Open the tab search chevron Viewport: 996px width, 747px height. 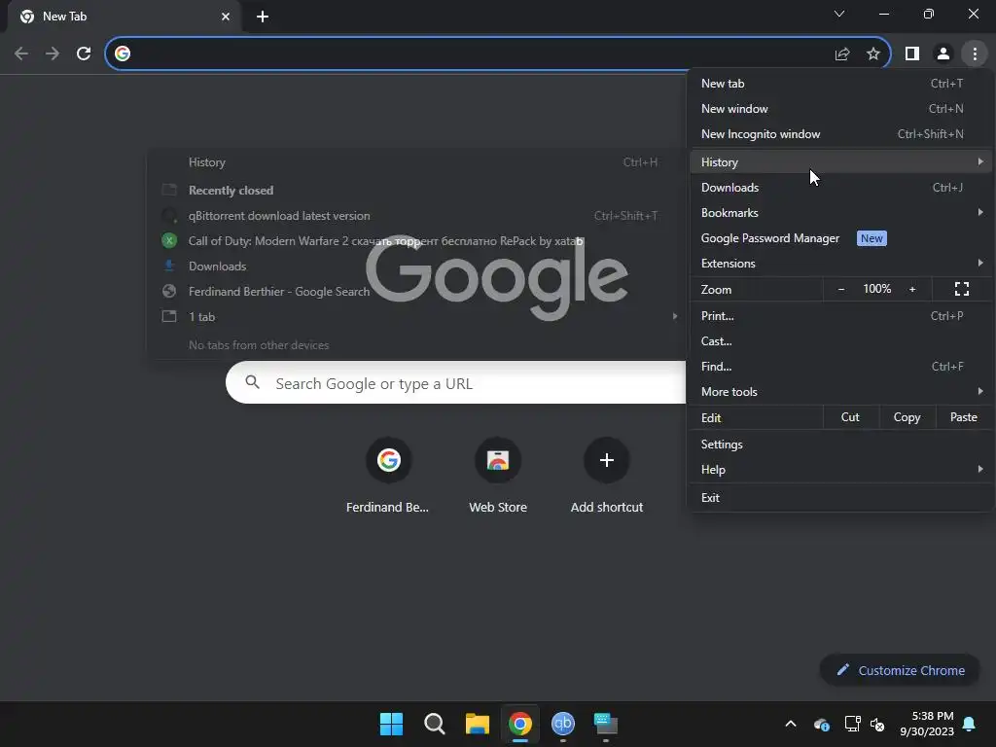click(839, 14)
